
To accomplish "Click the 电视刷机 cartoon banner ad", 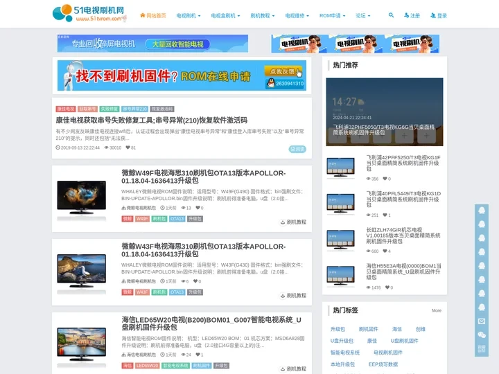I will coord(355,44).
